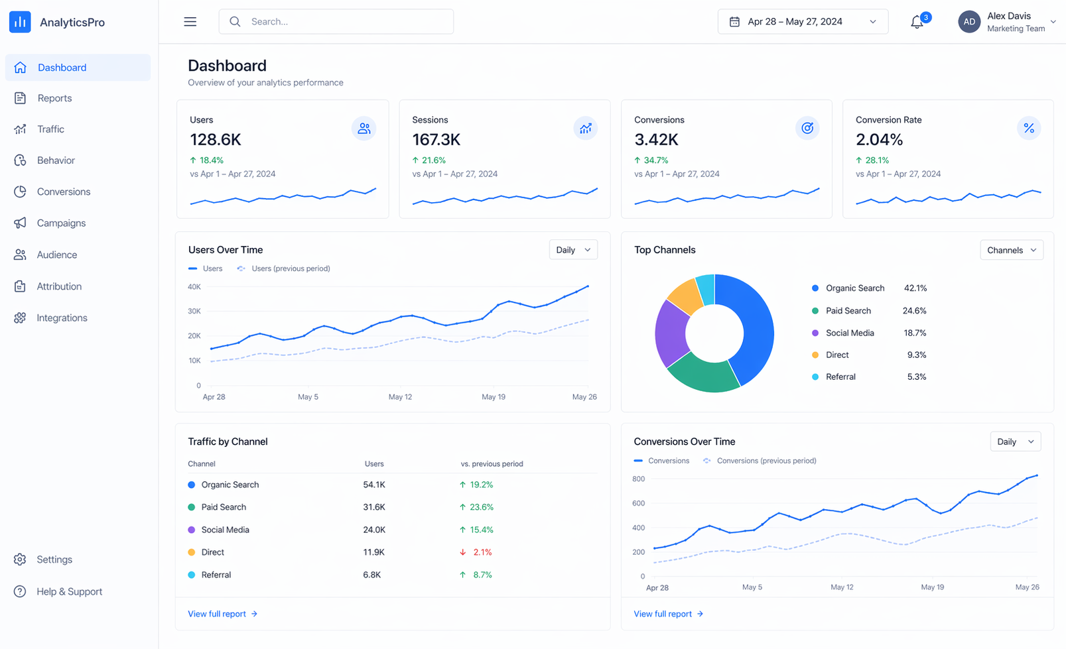Click the Dashboard home icon

pos(21,68)
